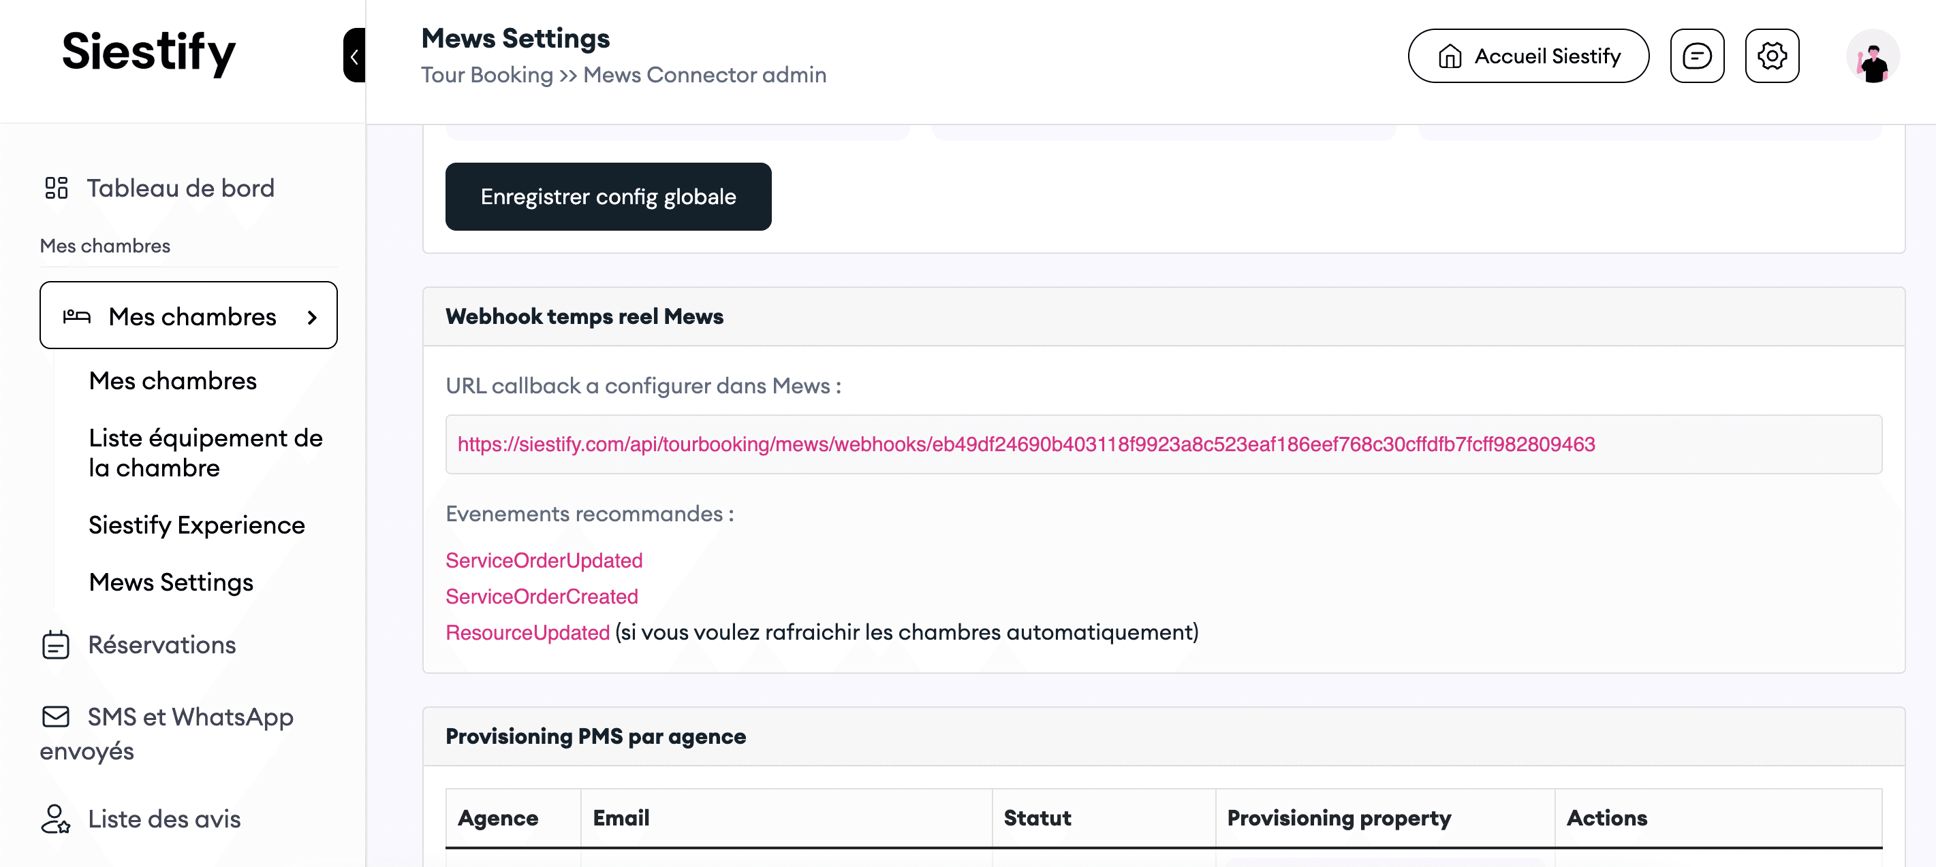Open Mes chambres submenu item
The height and width of the screenshot is (867, 1936).
(x=173, y=380)
